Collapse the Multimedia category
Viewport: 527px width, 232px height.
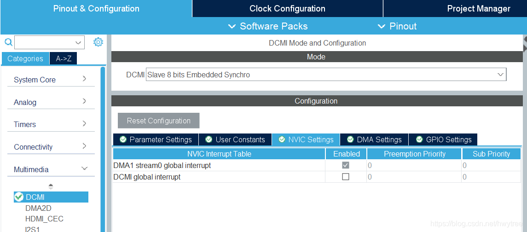[x=51, y=169]
